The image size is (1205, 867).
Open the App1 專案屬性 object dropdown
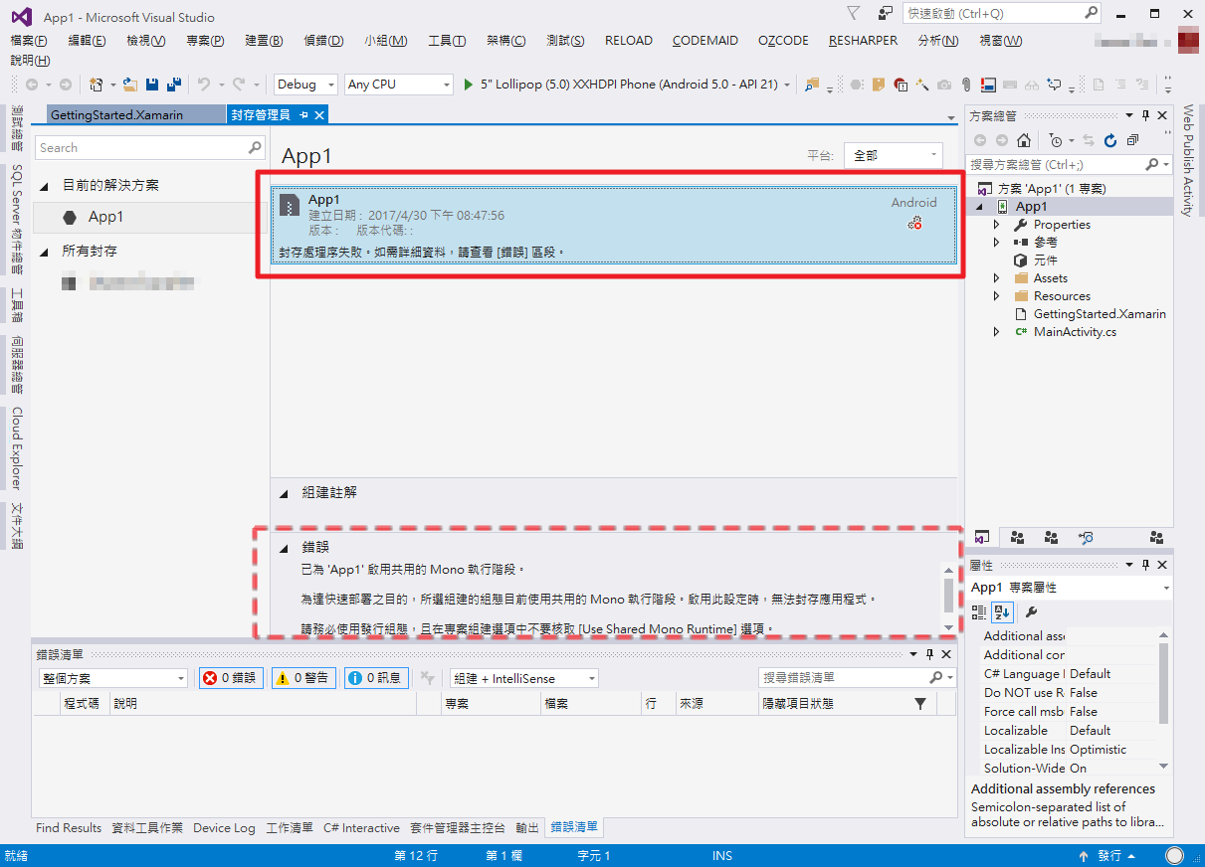tap(1070, 588)
